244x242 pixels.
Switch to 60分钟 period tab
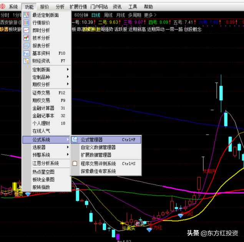[x=81, y=15]
